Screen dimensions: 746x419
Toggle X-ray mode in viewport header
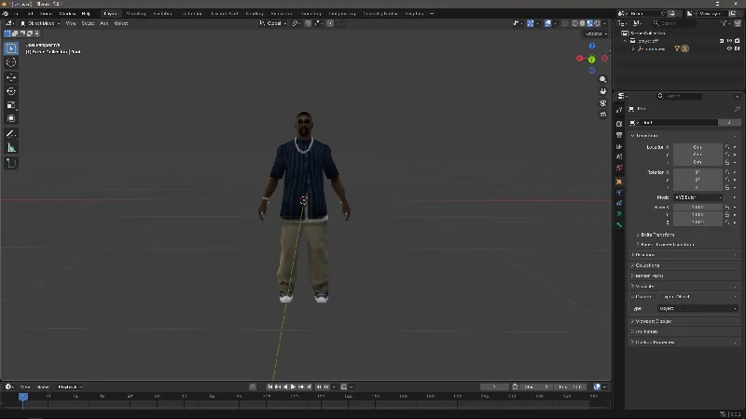pos(565,23)
